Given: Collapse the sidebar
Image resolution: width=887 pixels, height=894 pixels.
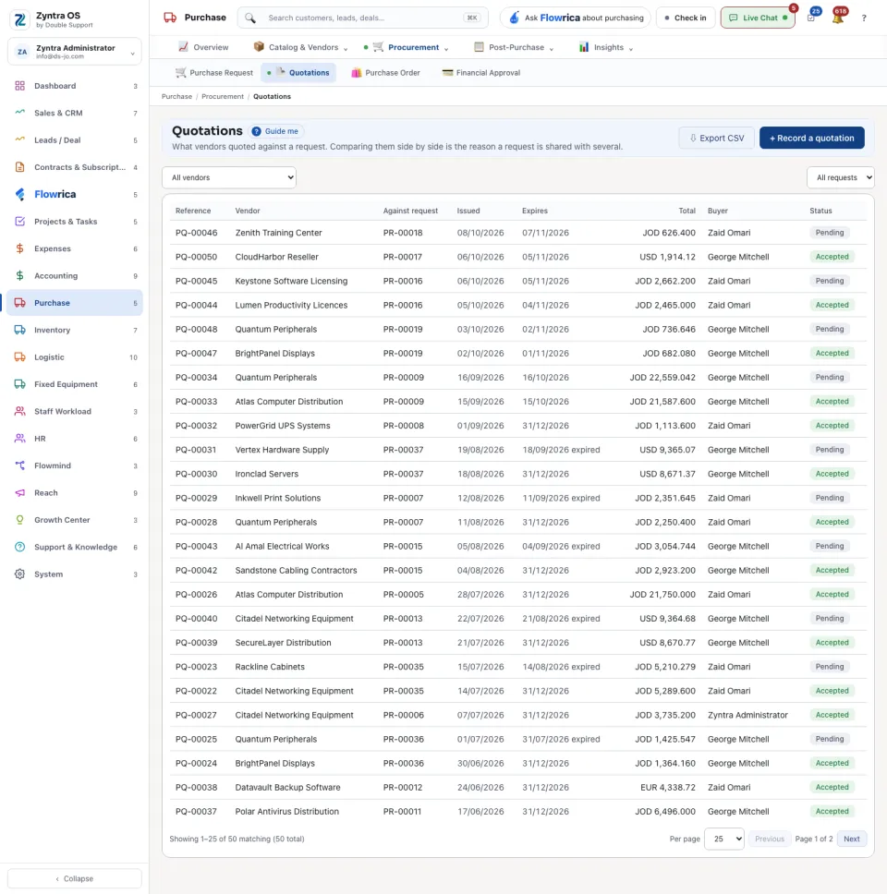Looking at the screenshot, I should point(75,878).
